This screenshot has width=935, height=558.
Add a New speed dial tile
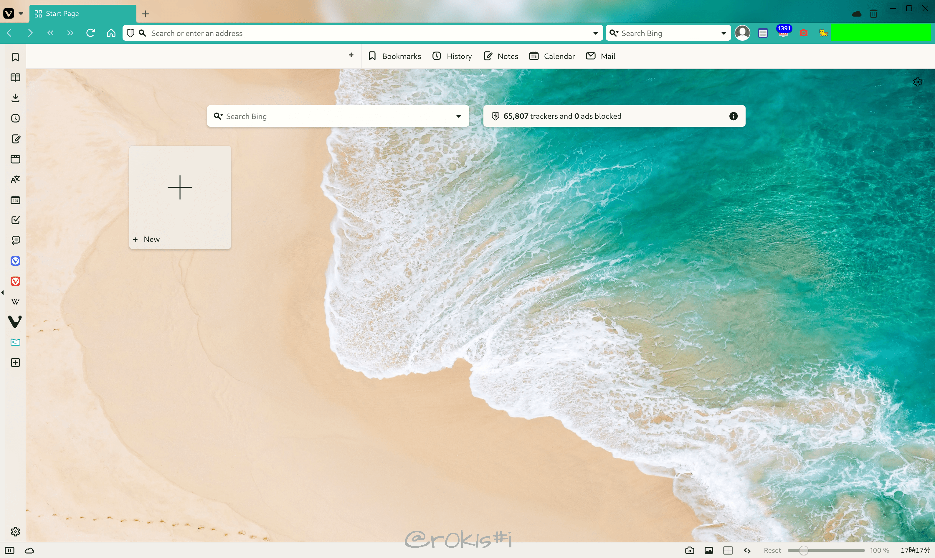click(x=180, y=197)
